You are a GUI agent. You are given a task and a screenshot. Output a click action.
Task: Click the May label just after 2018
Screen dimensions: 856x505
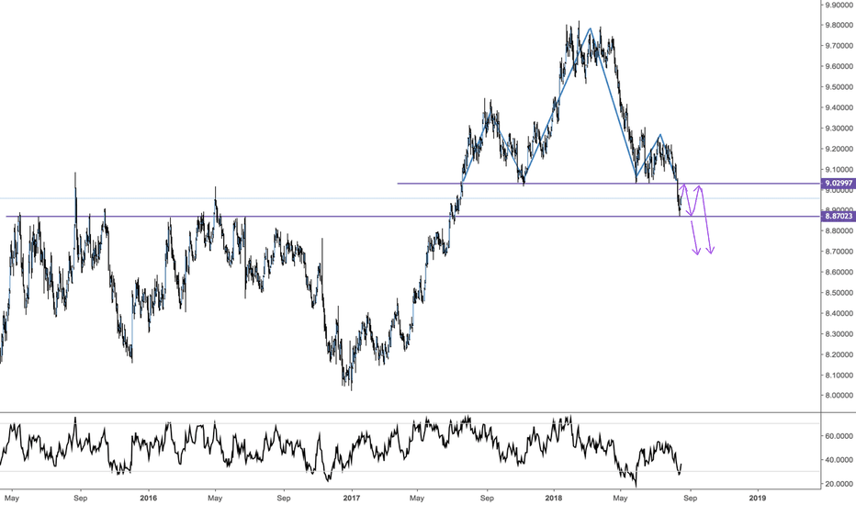coord(620,498)
